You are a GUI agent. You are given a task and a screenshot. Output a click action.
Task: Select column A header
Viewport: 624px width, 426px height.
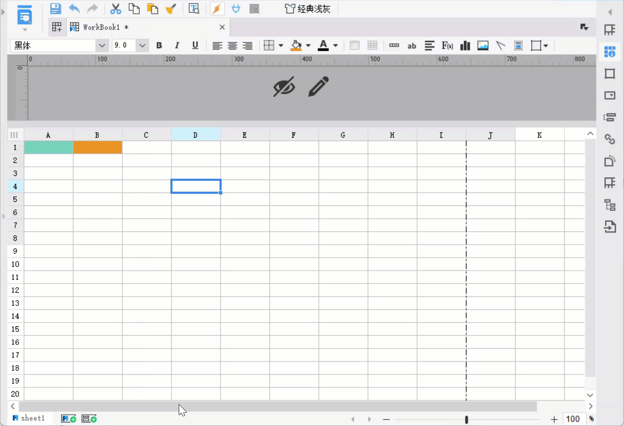(x=48, y=135)
